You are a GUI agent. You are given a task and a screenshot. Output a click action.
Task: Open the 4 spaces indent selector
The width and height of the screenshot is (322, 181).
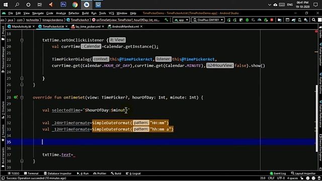coord(292,178)
